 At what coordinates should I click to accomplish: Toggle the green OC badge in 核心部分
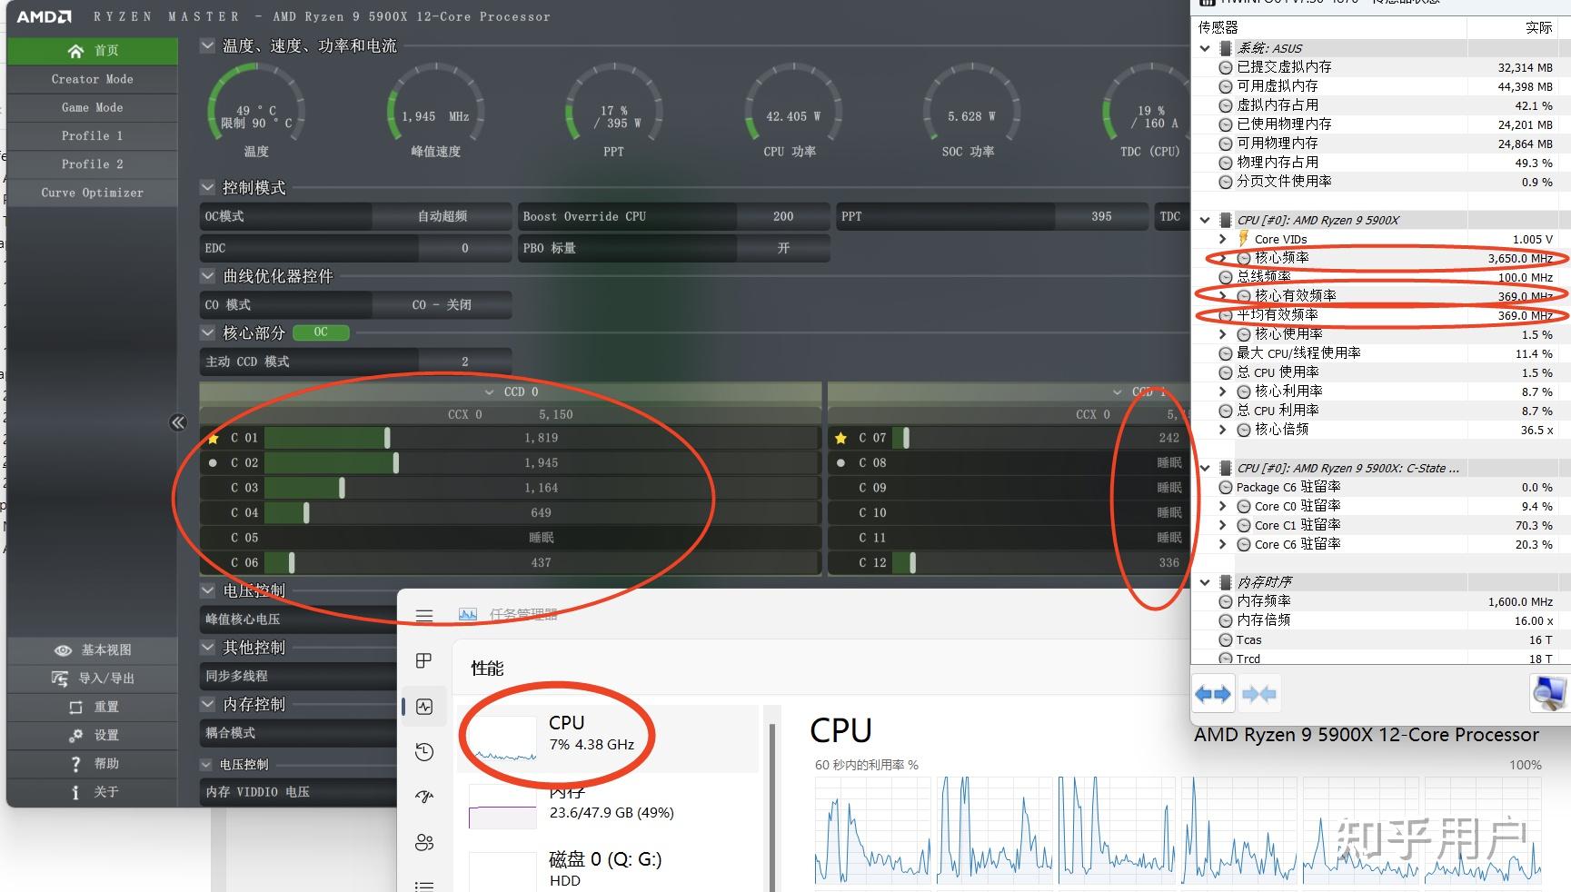pyautogui.click(x=321, y=332)
